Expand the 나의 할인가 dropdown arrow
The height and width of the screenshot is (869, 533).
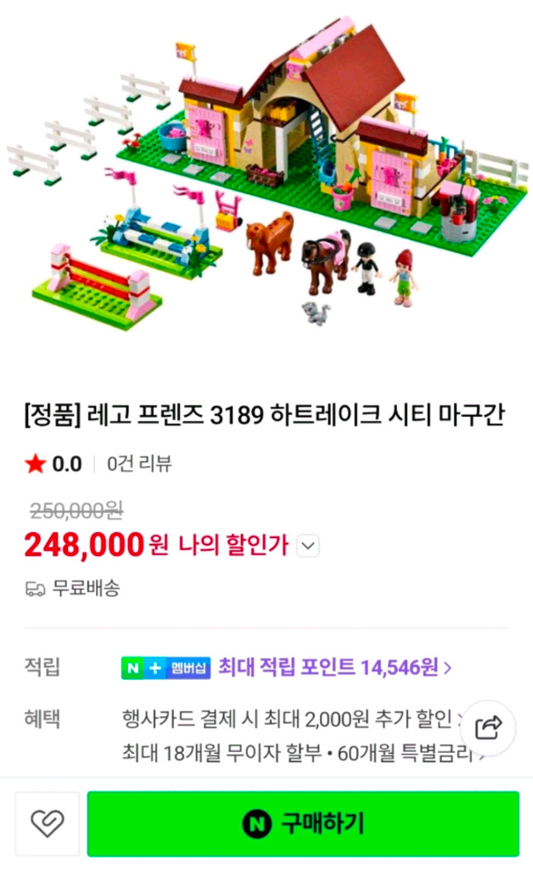[x=308, y=546]
